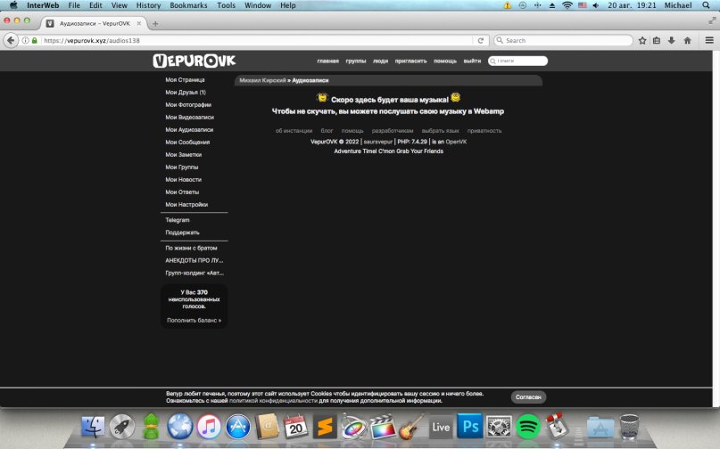Open the View menu
The height and width of the screenshot is (449, 720).
click(x=119, y=5)
